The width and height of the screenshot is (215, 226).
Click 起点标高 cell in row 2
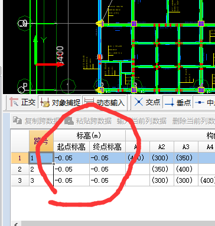[71, 169]
